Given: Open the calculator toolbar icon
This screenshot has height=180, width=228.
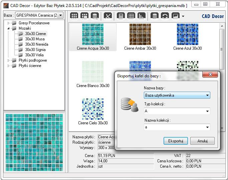Looking at the screenshot, I should [121, 16].
